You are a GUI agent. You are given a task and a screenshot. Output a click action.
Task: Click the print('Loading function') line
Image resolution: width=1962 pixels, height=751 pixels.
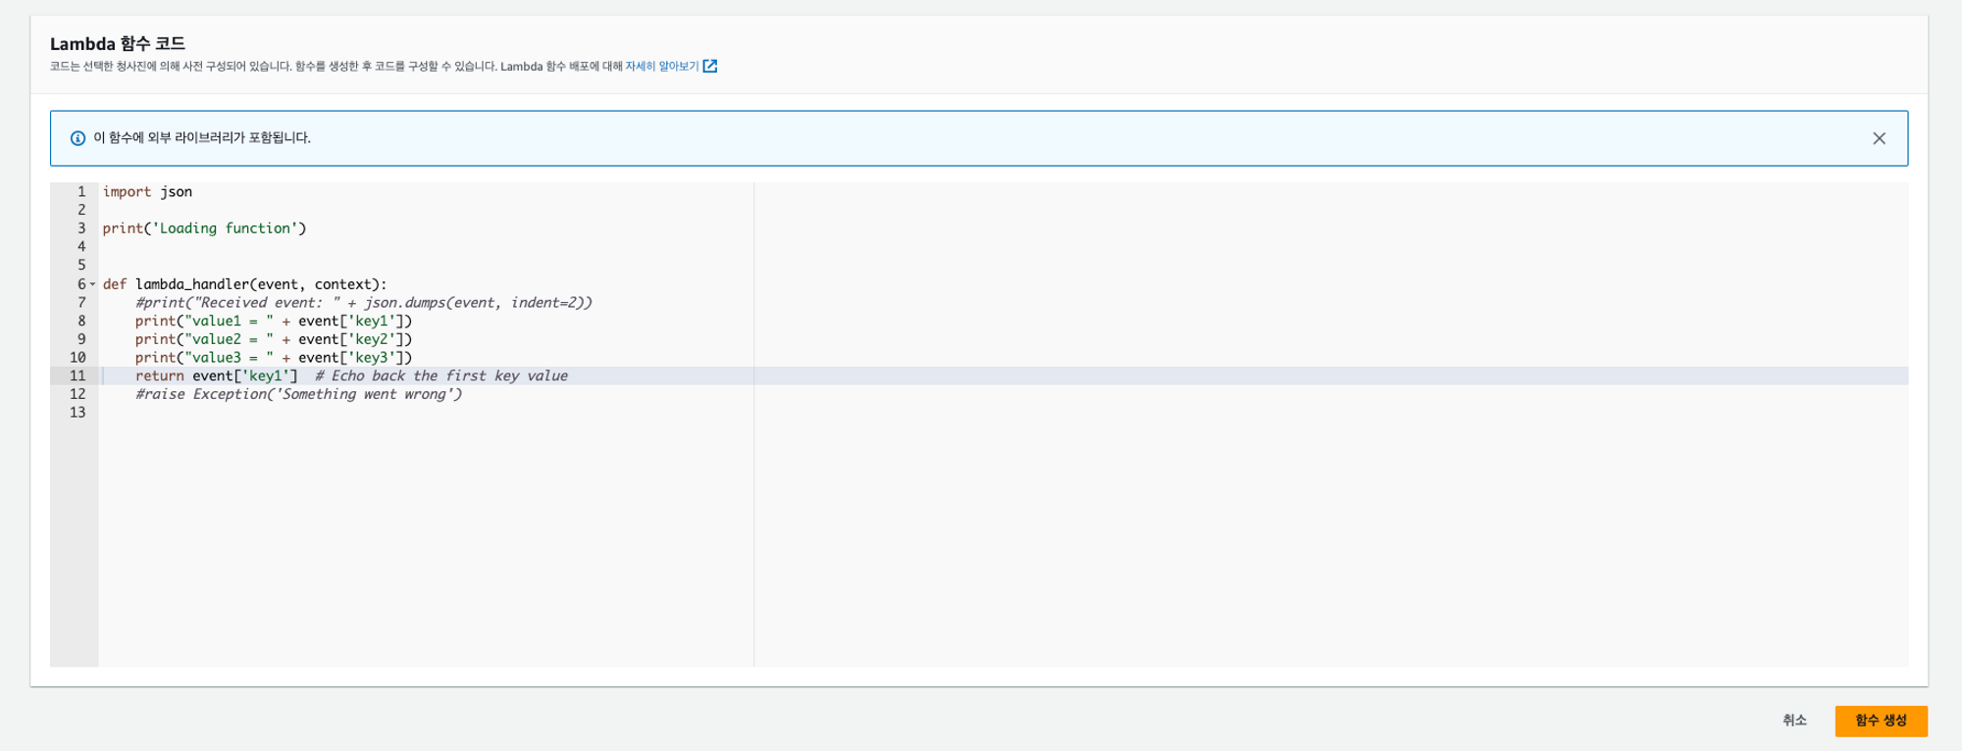pyautogui.click(x=204, y=228)
